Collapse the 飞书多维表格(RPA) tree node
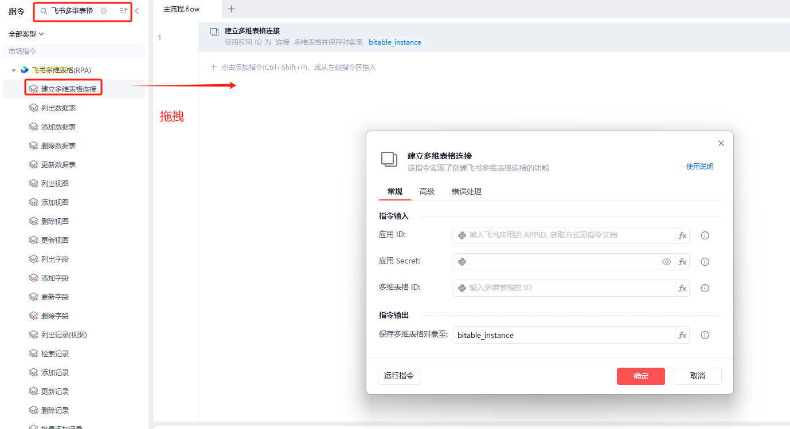Viewport: 790px width, 429px height. pos(14,70)
